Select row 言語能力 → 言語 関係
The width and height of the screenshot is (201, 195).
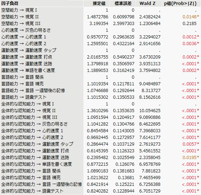point(100,77)
